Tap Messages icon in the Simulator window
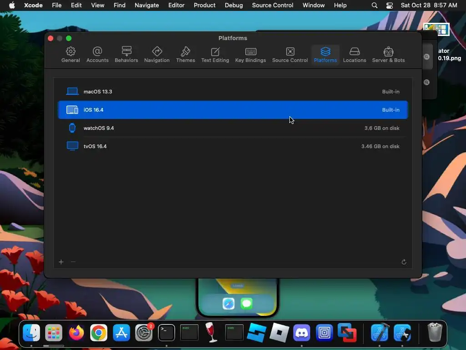 [x=246, y=304]
